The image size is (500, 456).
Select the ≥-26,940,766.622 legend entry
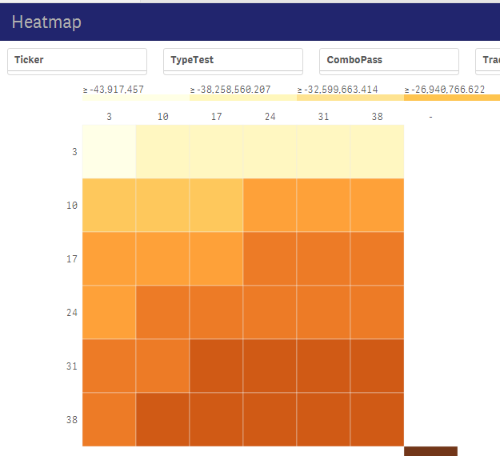point(445,90)
